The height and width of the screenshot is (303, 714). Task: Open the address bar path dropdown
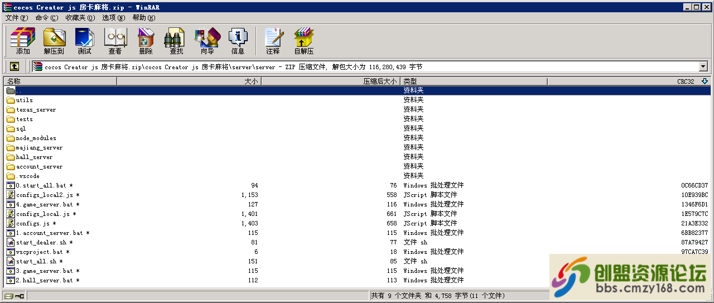pyautogui.click(x=703, y=66)
